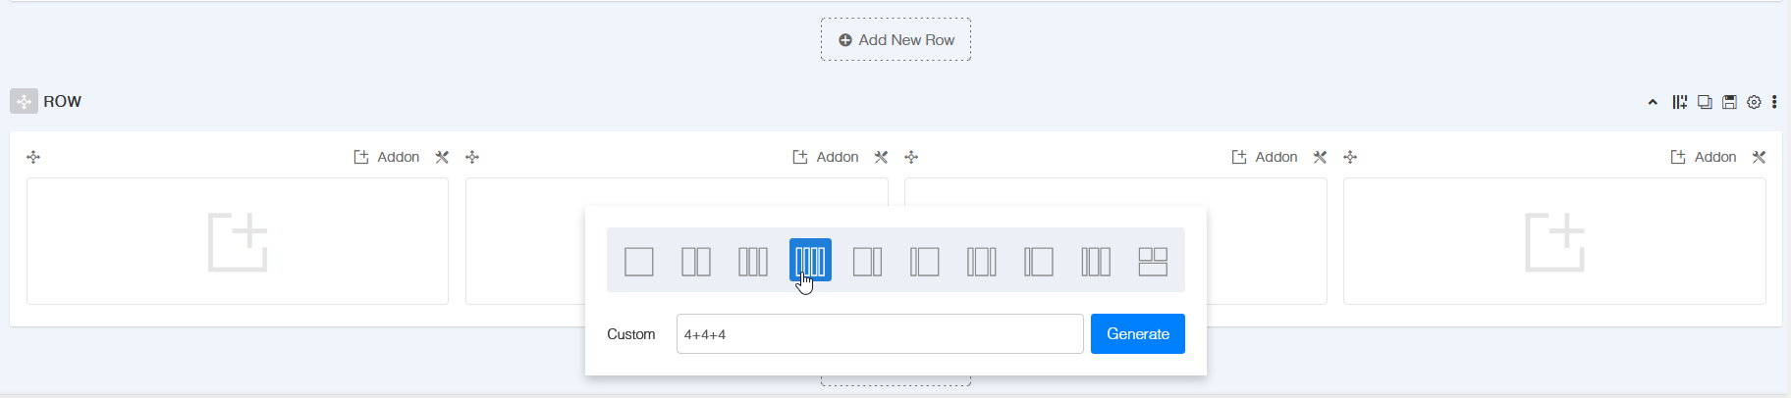Image resolution: width=1791 pixels, height=398 pixels.
Task: Click Add New Row above the row
Action: (x=895, y=40)
